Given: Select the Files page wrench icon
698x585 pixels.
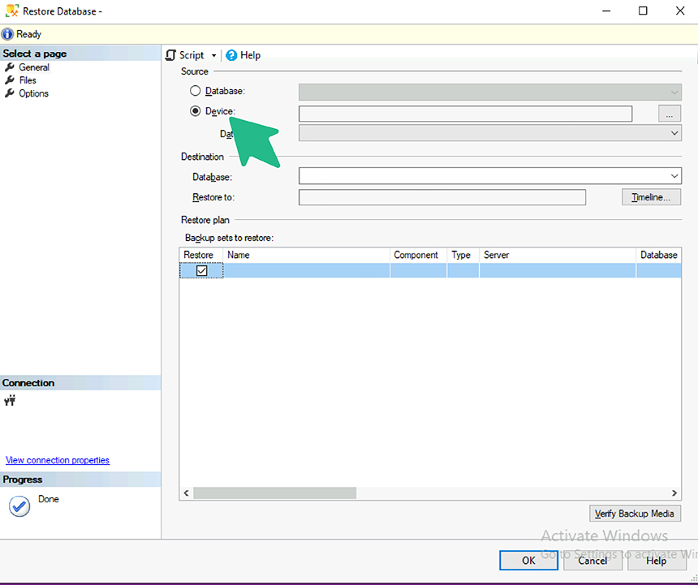Looking at the screenshot, I should click(x=10, y=80).
